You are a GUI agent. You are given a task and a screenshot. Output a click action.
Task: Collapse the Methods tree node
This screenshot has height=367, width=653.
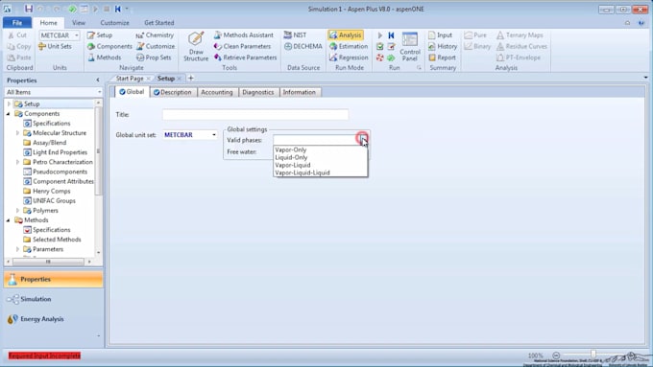coord(8,220)
